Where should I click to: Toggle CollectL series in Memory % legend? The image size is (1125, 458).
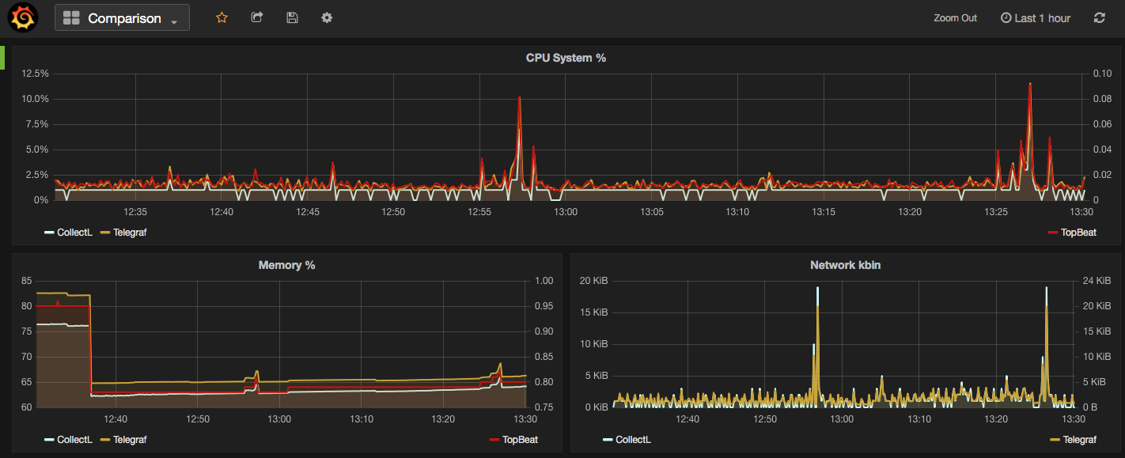pyautogui.click(x=74, y=439)
